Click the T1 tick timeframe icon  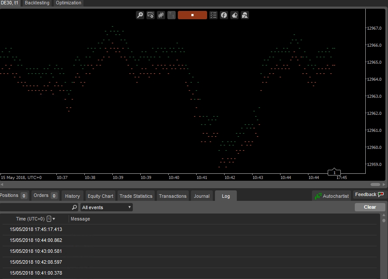[x=171, y=15]
